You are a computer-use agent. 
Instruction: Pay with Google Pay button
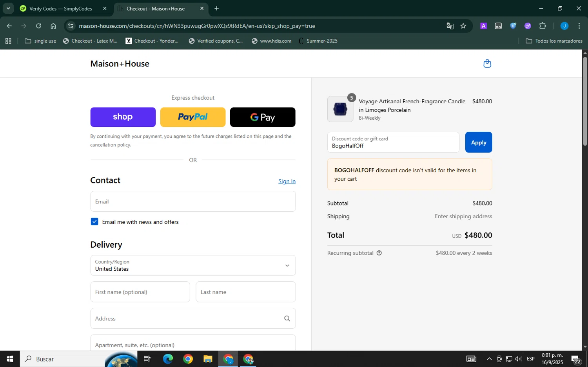(x=263, y=117)
